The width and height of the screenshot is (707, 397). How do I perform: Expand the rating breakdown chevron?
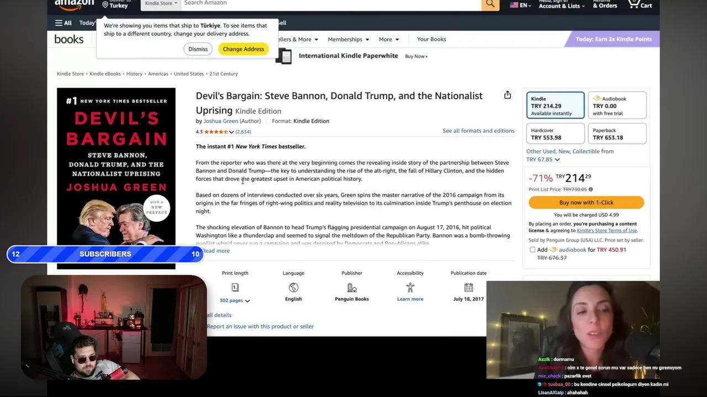[x=231, y=132]
